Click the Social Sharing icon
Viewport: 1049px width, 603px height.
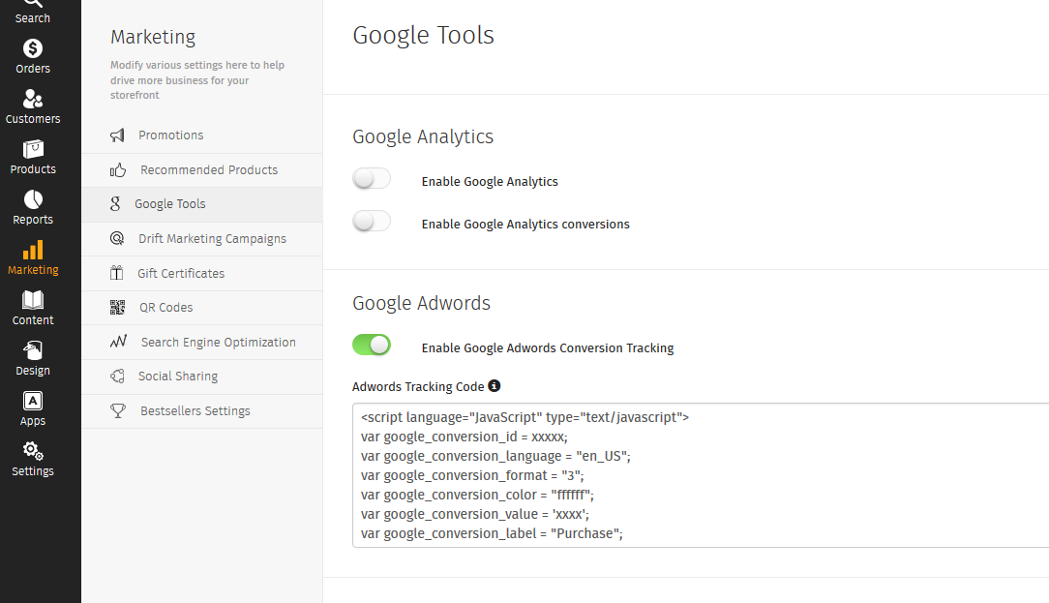117,377
